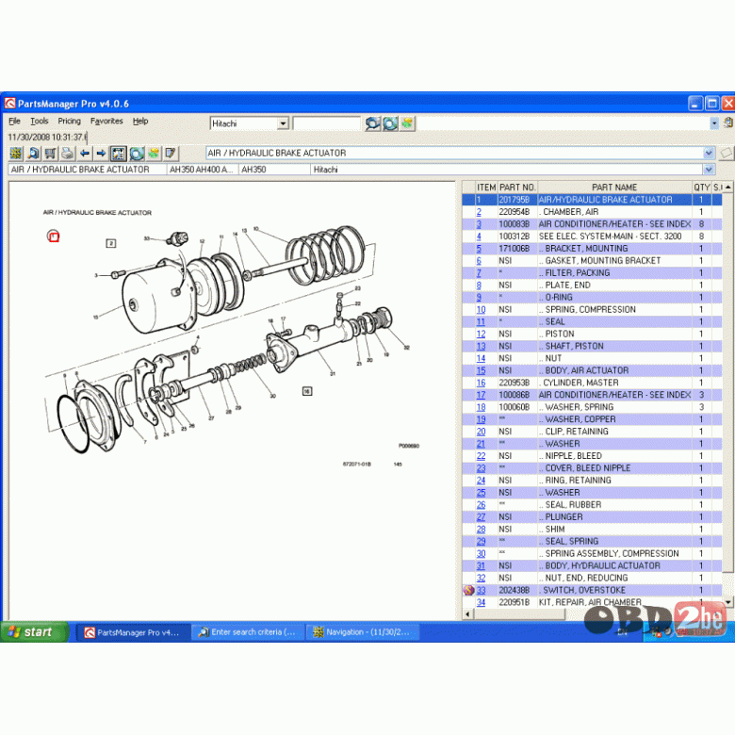Click item 10 SPRING, COMPRESSION link

coord(481,309)
